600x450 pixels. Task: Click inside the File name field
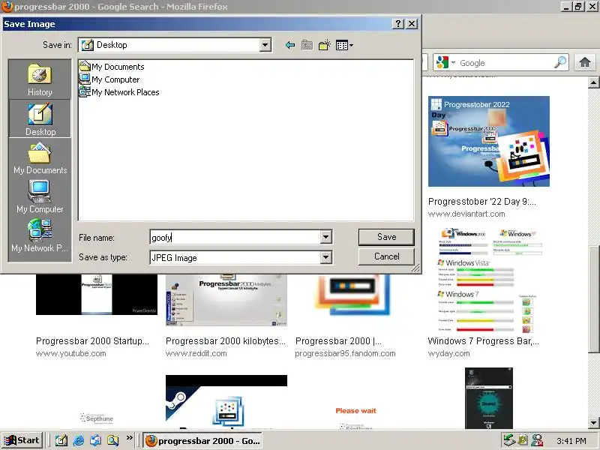(x=235, y=237)
